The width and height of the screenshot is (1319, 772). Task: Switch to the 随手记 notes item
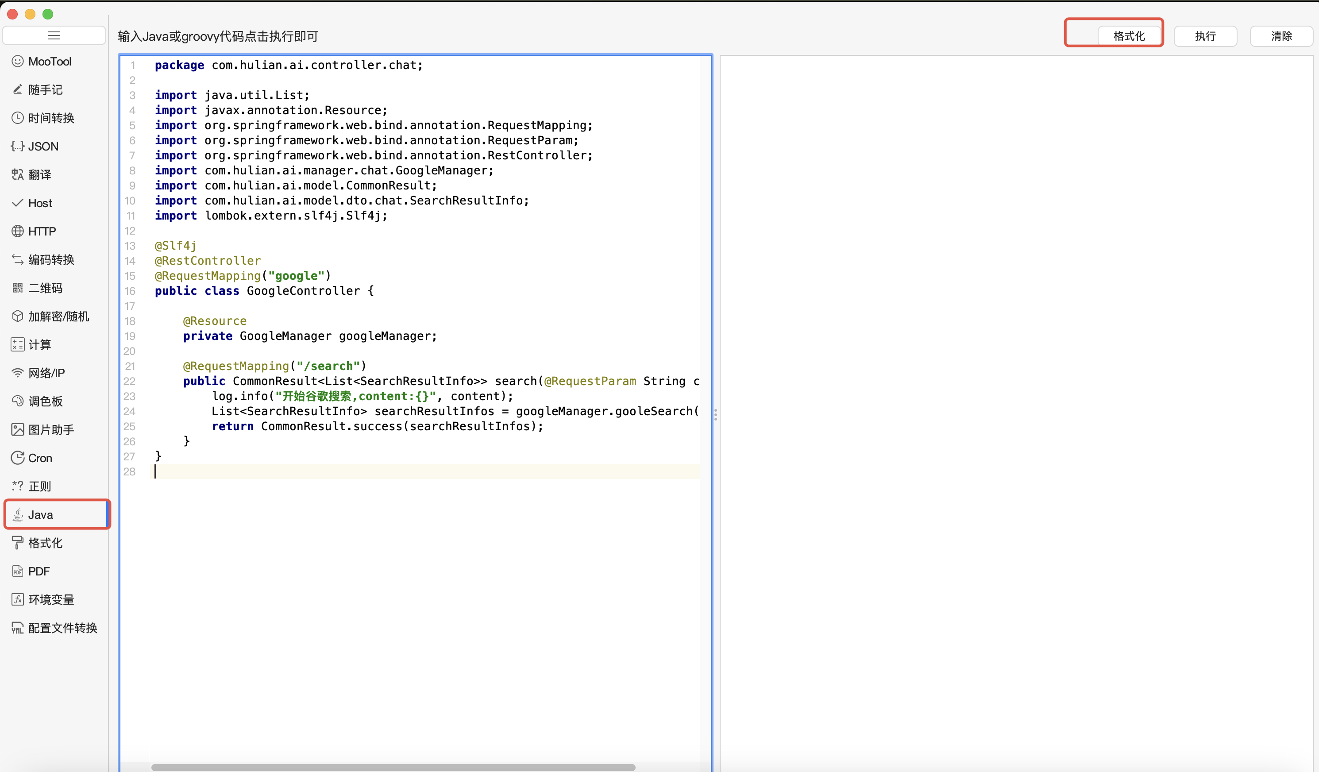point(45,89)
